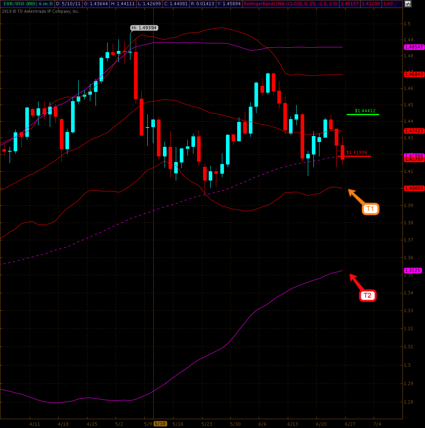Click the red 1.40003 price axis tag
425x428 pixels.
point(413,188)
